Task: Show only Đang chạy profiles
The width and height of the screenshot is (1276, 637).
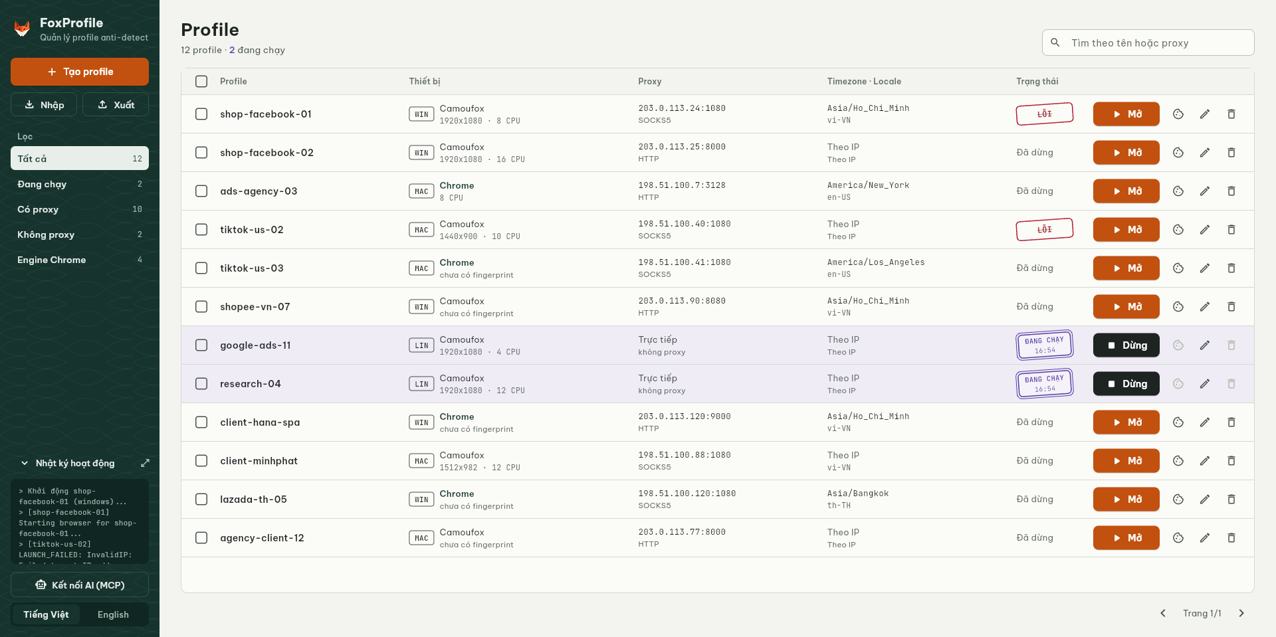Action: tap(80, 184)
